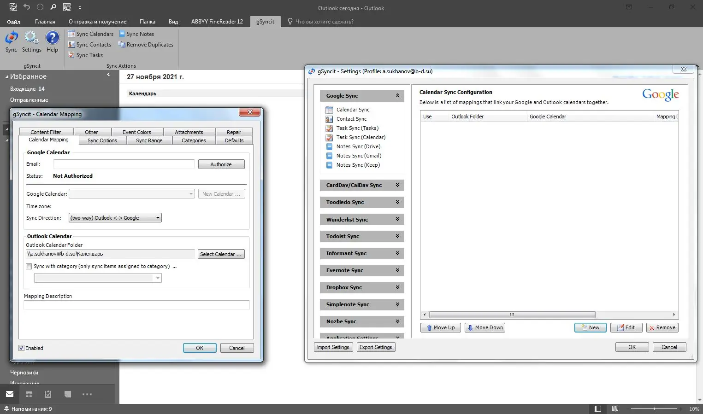Run Sync Notes from ribbon
This screenshot has height=414, width=703.
[x=136, y=34]
